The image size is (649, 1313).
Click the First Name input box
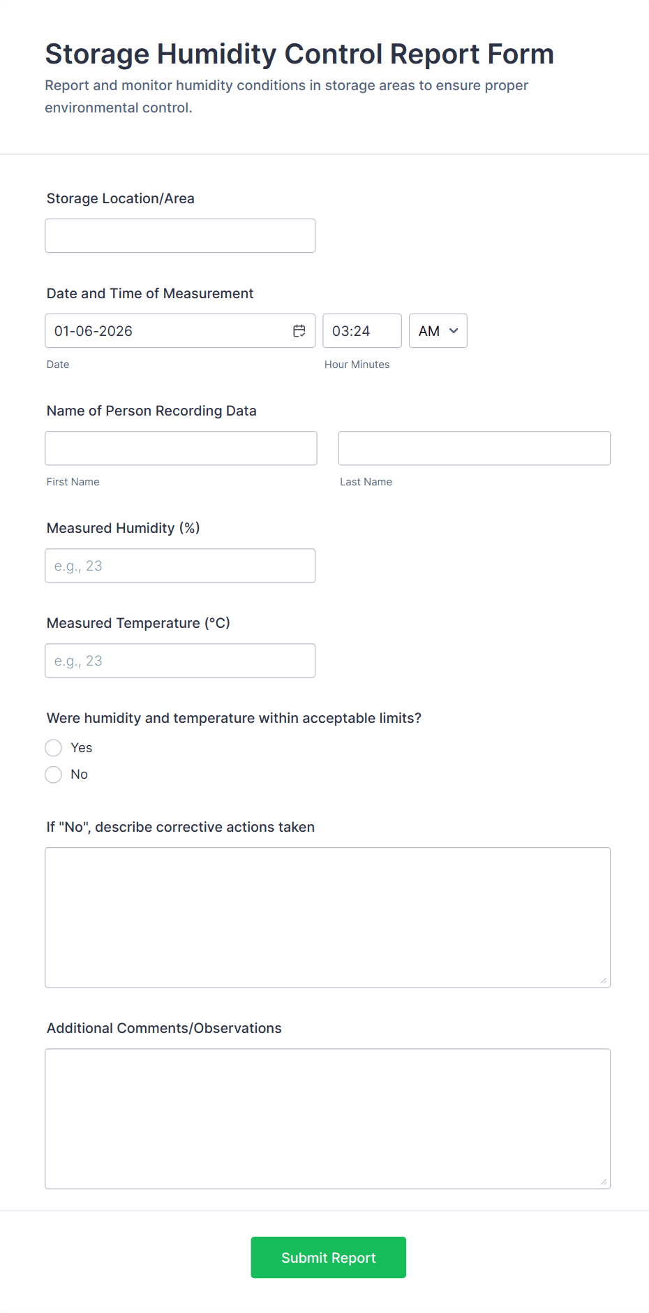(x=180, y=448)
